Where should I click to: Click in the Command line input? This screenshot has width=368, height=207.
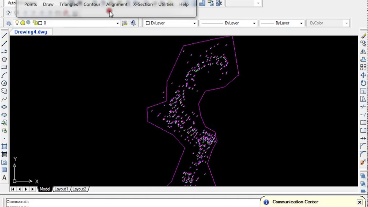(132, 202)
